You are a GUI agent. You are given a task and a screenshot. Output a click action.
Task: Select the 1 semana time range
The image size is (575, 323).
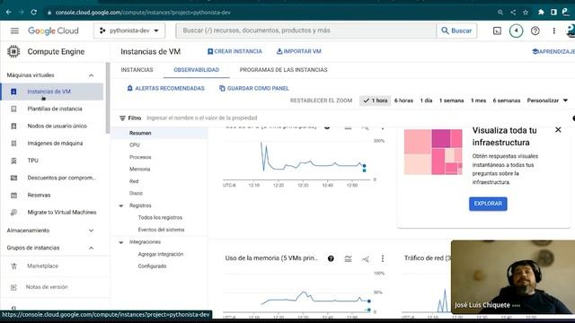(x=451, y=100)
